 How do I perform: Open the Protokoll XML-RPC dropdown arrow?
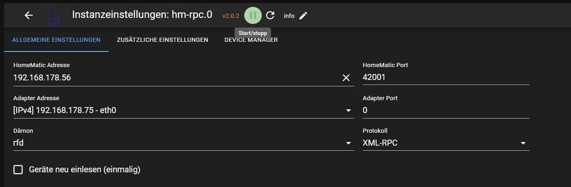(x=523, y=143)
